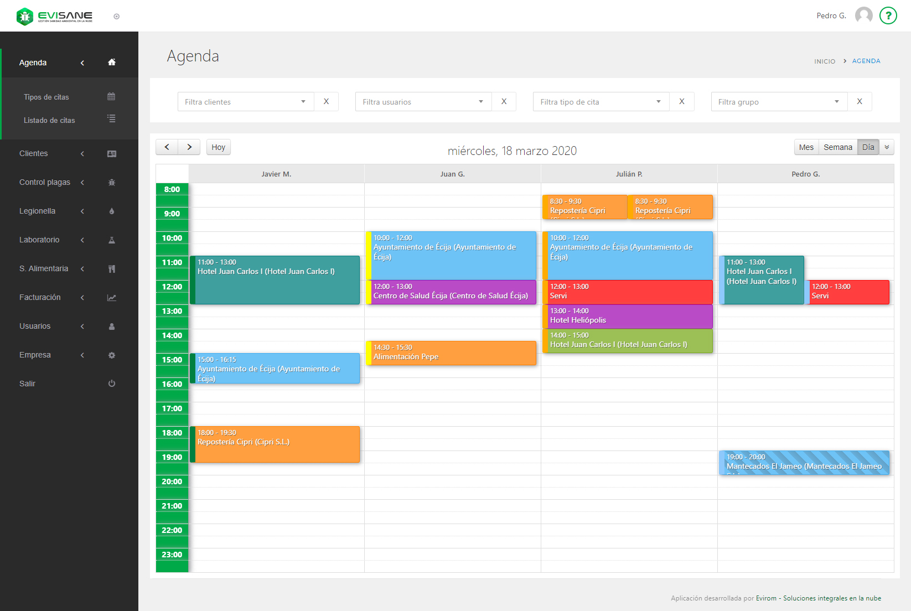Click the power icon next to Salir
This screenshot has width=911, height=611.
[112, 383]
